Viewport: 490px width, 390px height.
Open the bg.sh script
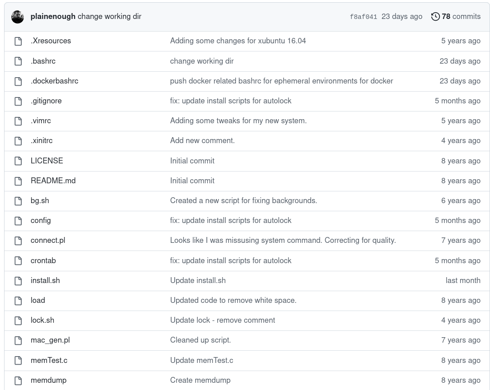[40, 200]
